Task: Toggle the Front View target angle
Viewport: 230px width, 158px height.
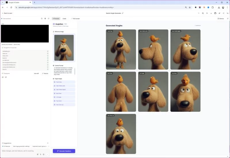Action: click(x=64, y=82)
